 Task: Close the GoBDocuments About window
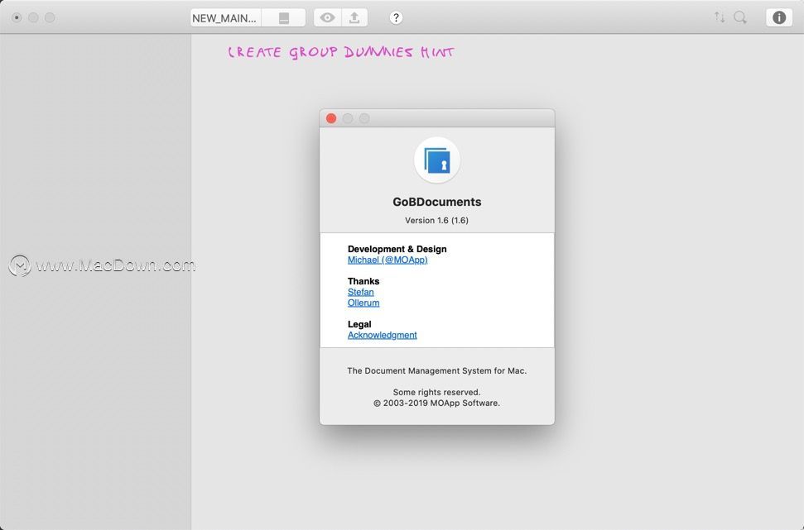(x=331, y=119)
